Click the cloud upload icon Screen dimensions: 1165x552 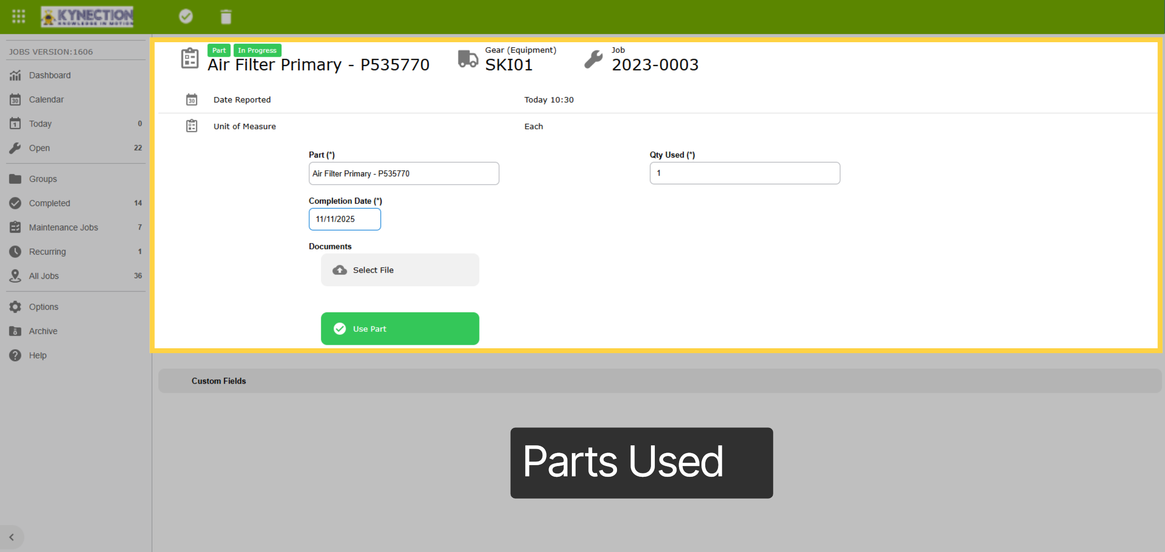click(340, 270)
